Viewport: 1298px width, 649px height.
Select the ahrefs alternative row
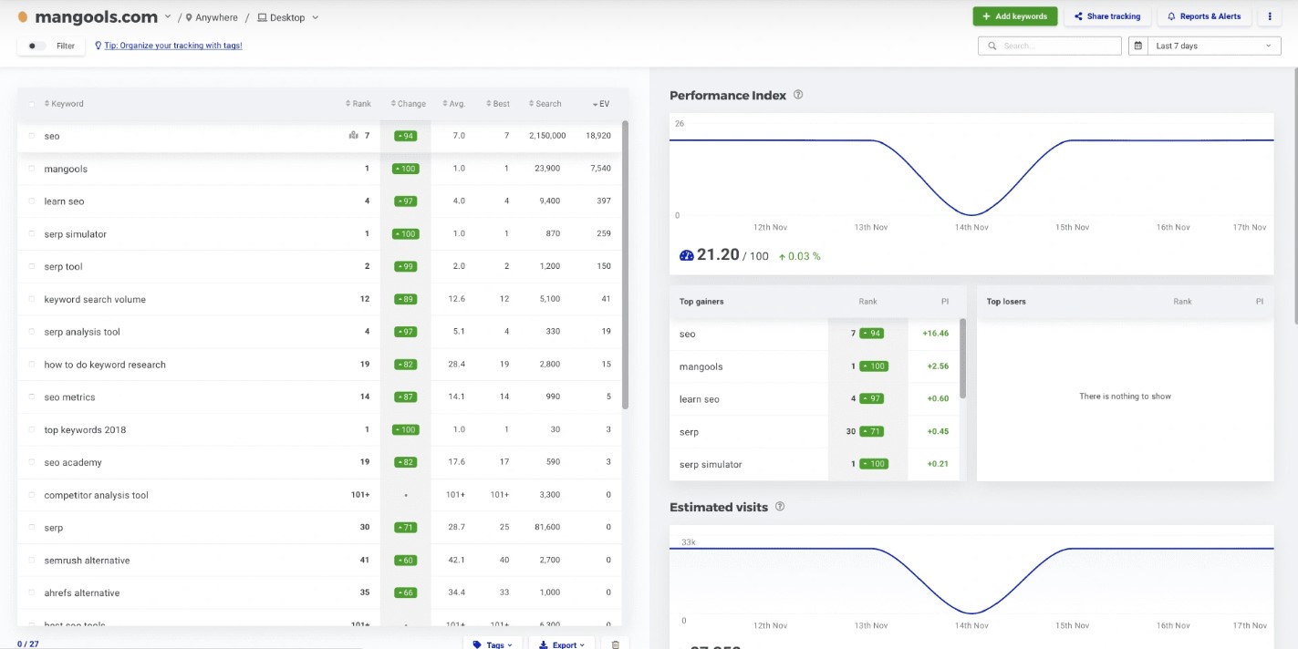(x=319, y=593)
